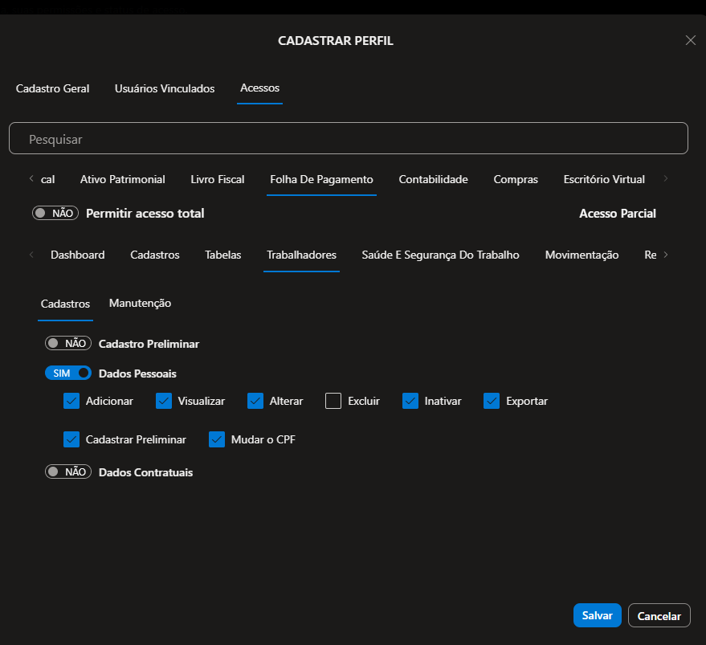The height and width of the screenshot is (645, 706).
Task: Toggle Permitir acesso total switch
Action: pyautogui.click(x=55, y=214)
